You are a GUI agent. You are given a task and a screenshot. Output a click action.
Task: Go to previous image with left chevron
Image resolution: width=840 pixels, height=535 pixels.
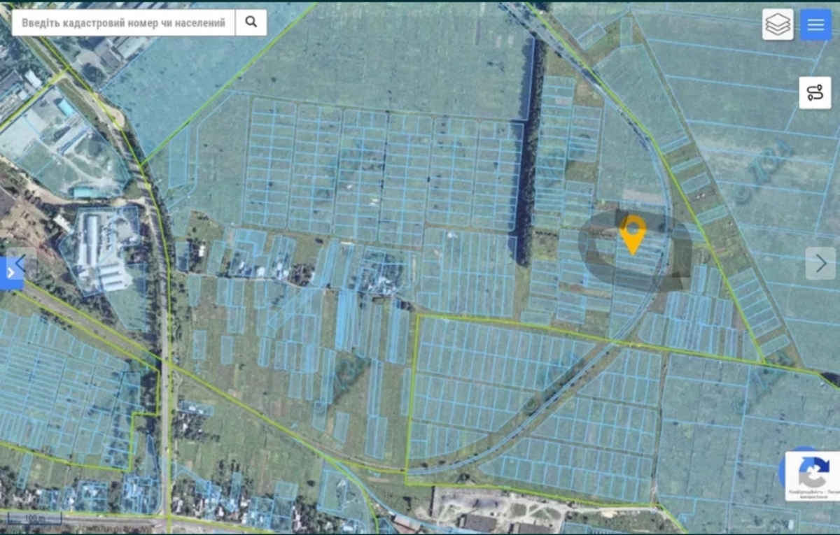point(21,264)
